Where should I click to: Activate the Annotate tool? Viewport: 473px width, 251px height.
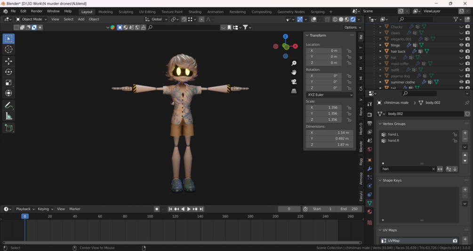point(8,105)
